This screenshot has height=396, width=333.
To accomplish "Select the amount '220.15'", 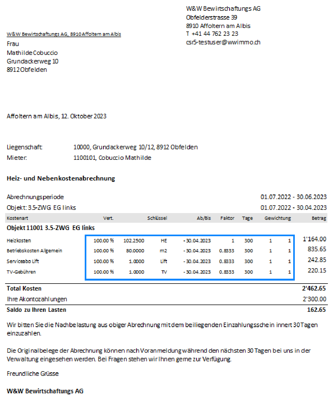I will pos(317,270).
